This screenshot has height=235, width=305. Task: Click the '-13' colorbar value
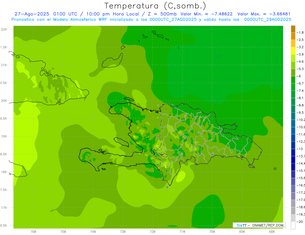[x=300, y=149]
